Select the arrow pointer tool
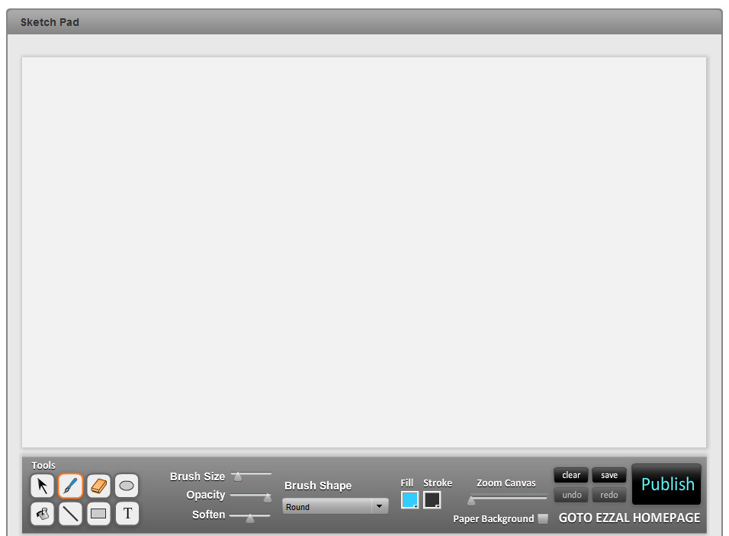This screenshot has width=729, height=536. coord(42,486)
